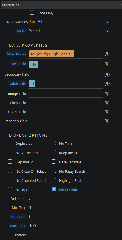Click lightning icon next to Value Field

pyautogui.click(x=107, y=83)
